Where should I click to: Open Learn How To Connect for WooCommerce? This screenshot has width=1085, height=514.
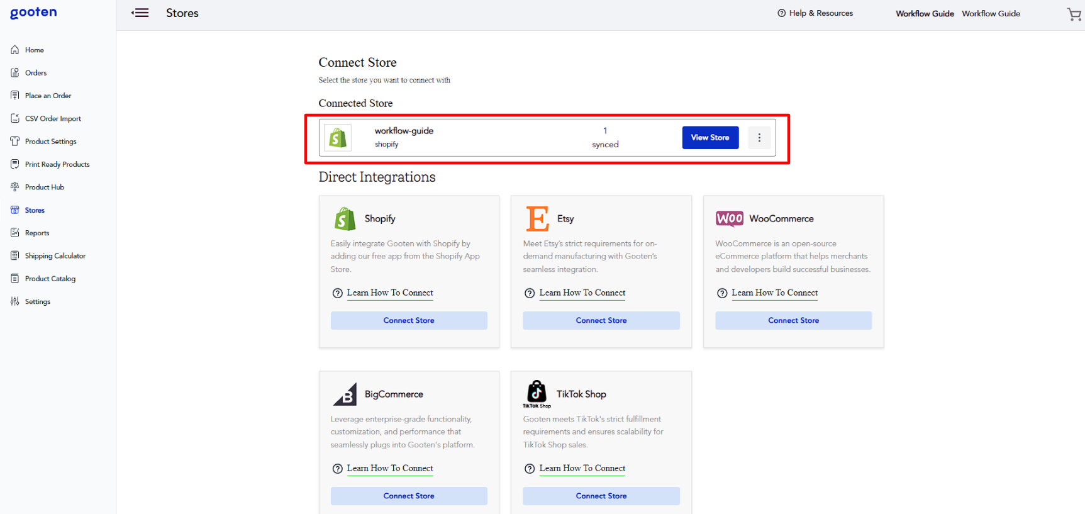(x=774, y=293)
